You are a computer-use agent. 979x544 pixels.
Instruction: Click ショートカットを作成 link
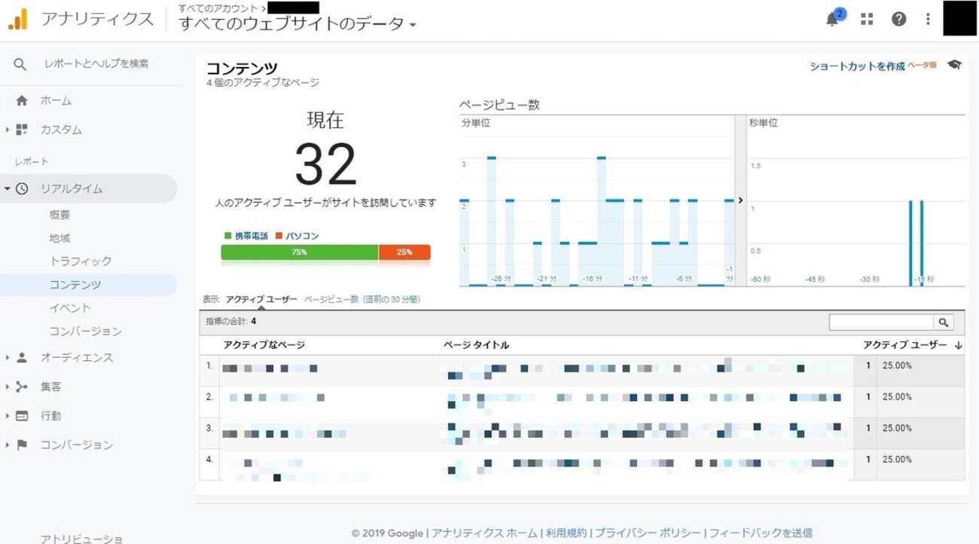(857, 66)
